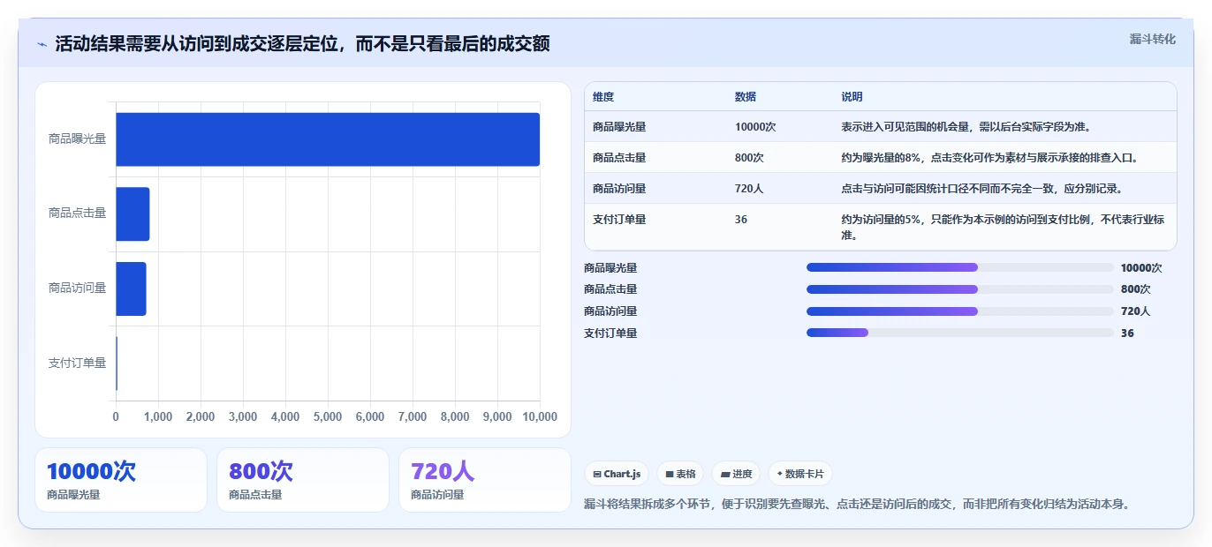
Task: Click the lightning icon before the title
Action: coord(42,44)
